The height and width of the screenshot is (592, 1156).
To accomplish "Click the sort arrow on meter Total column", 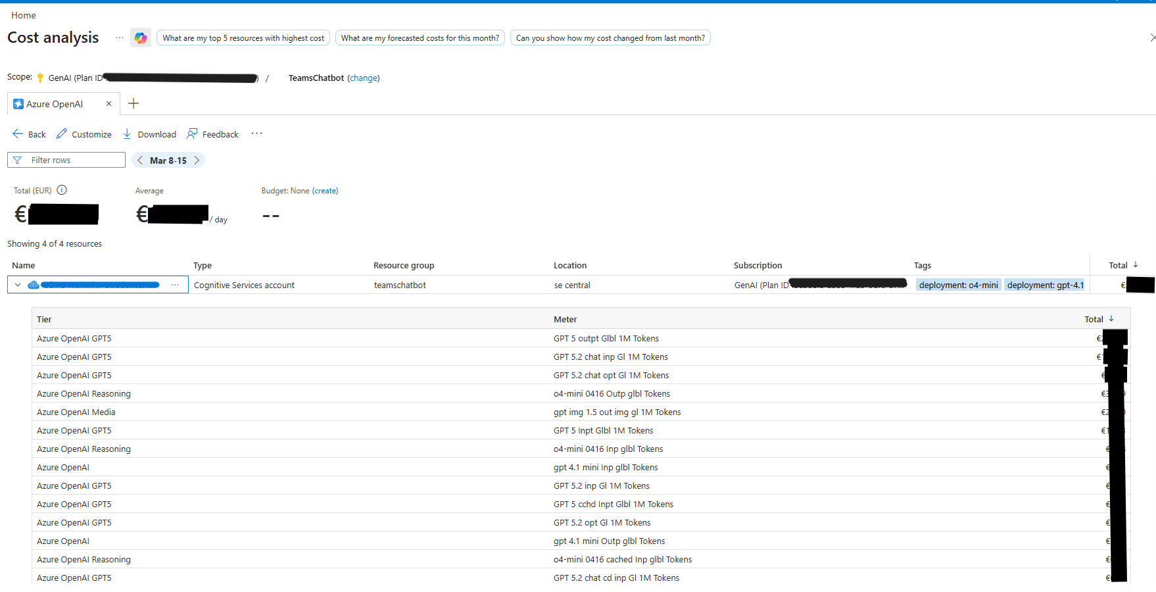I will click(x=1111, y=319).
